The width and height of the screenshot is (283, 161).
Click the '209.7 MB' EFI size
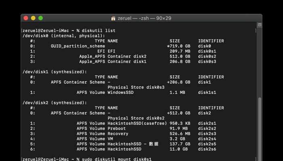[180, 51]
